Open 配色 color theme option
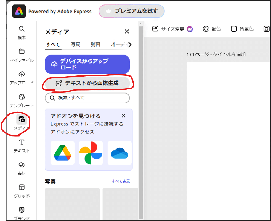The height and width of the screenshot is (221, 271). pos(212,29)
